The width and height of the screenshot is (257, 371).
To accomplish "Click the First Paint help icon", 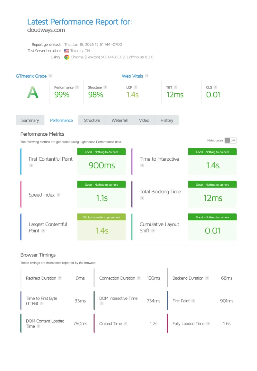I will point(193,301).
